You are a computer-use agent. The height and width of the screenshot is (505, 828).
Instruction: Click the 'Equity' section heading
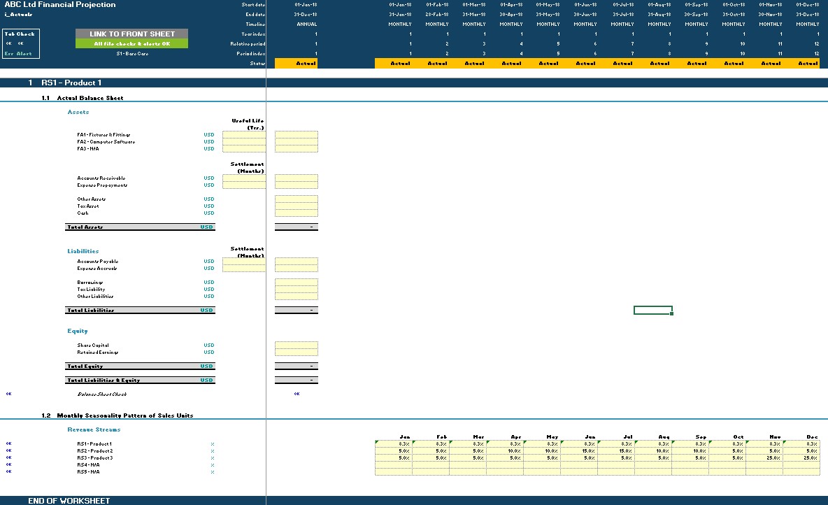(x=78, y=332)
